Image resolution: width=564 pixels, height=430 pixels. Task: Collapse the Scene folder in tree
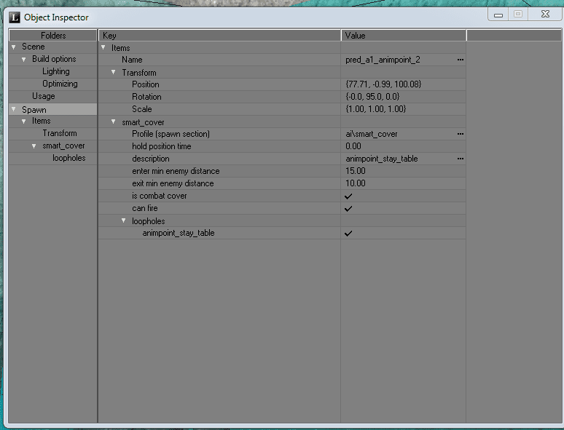pyautogui.click(x=14, y=47)
